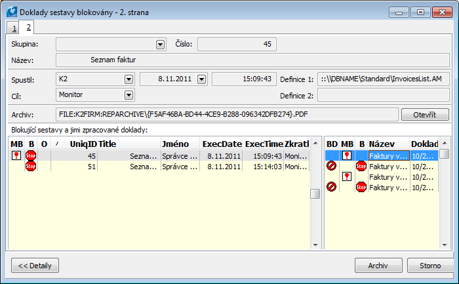Click the Jméno column header
This screenshot has height=284, width=459.
[x=180, y=144]
